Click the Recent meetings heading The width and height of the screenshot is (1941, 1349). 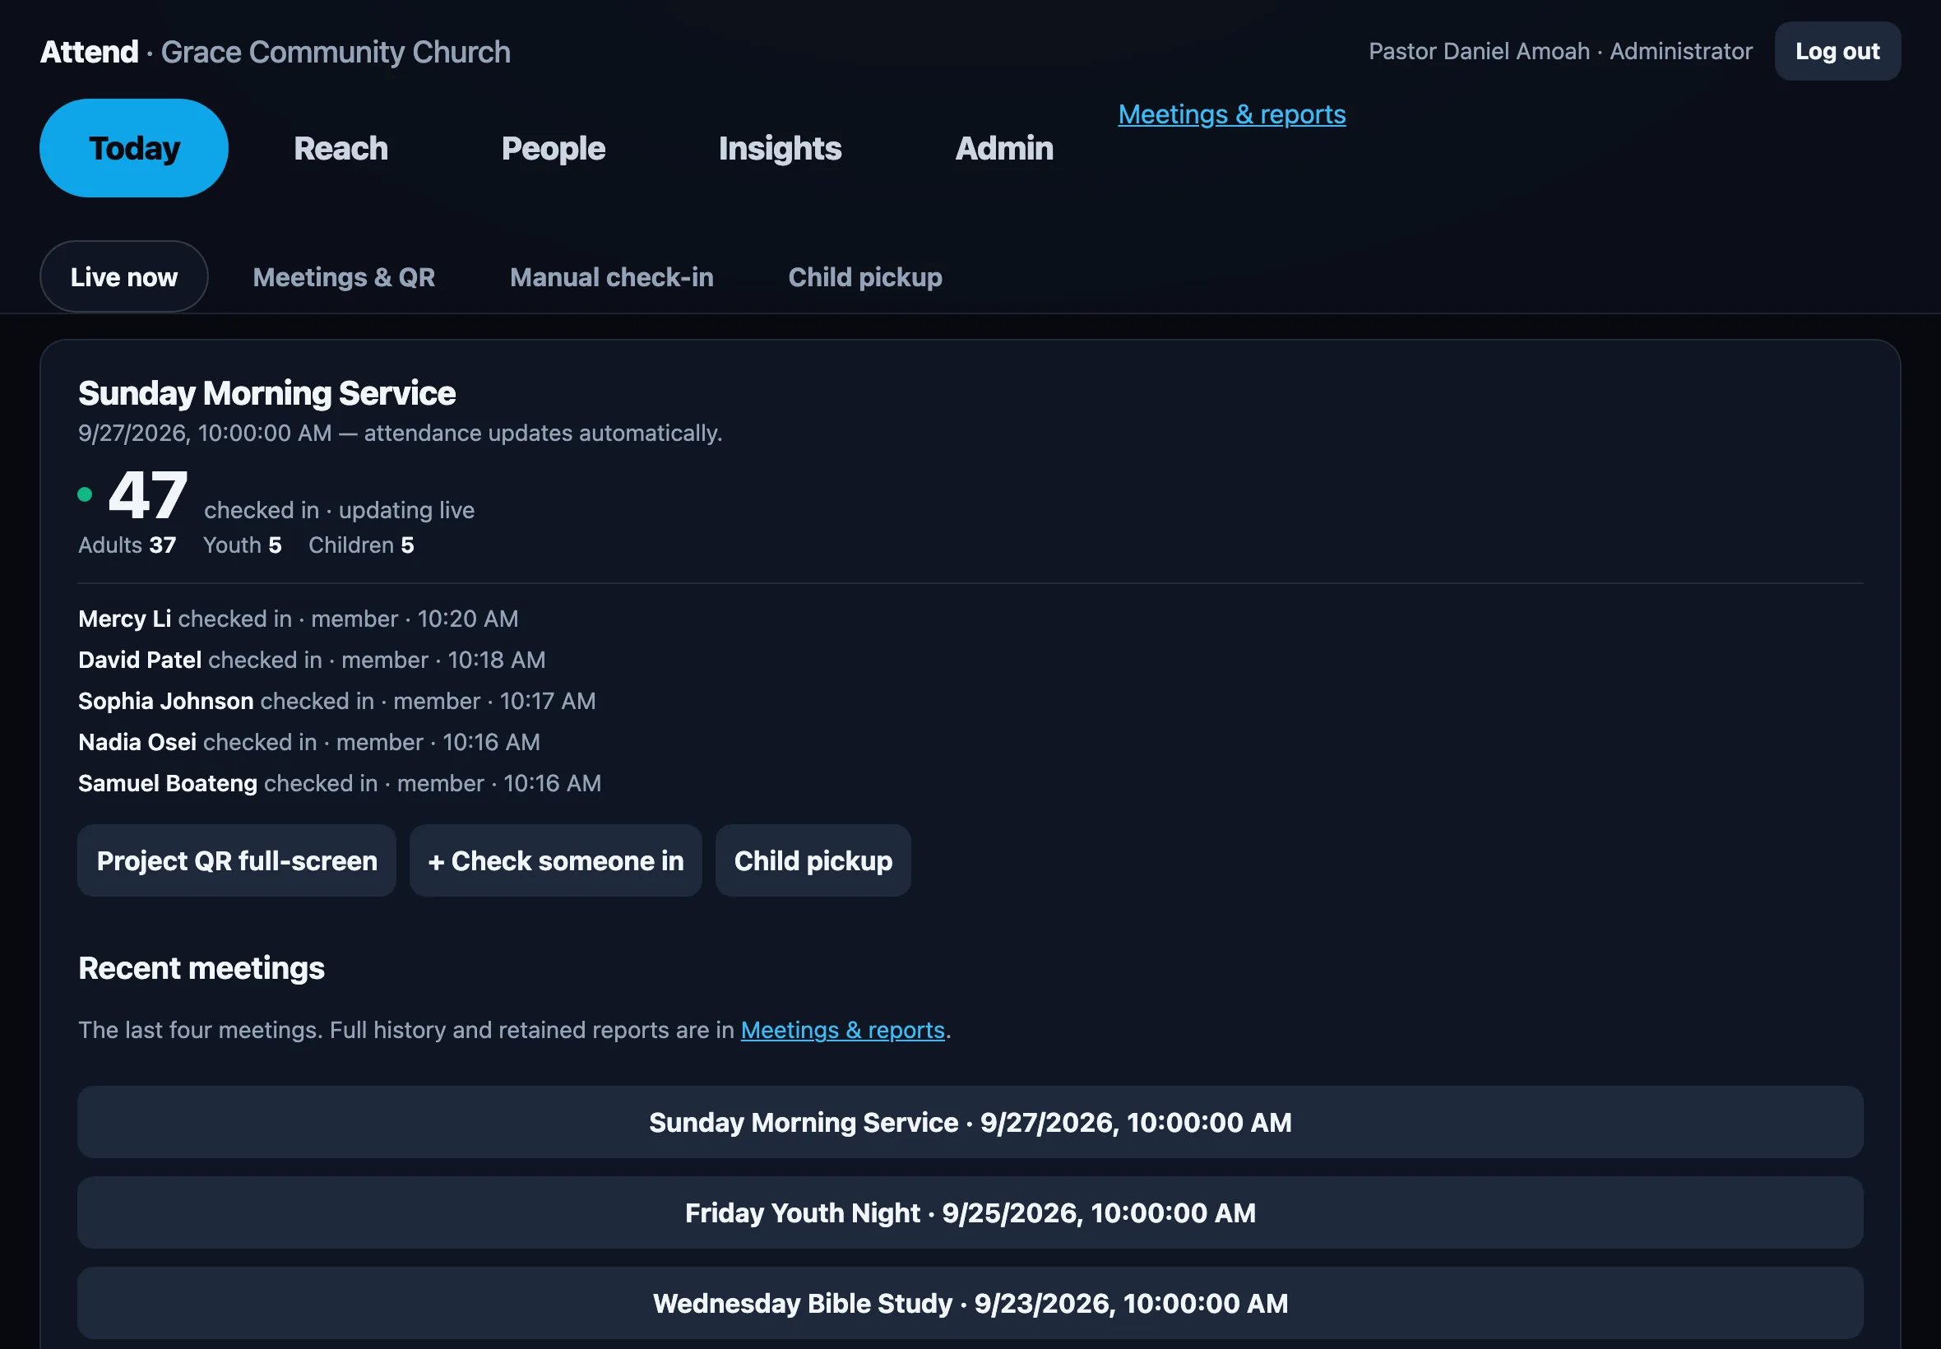coord(202,968)
